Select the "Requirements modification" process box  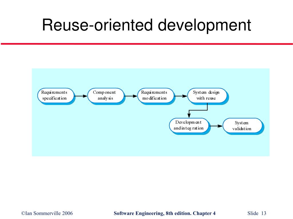pos(156,96)
